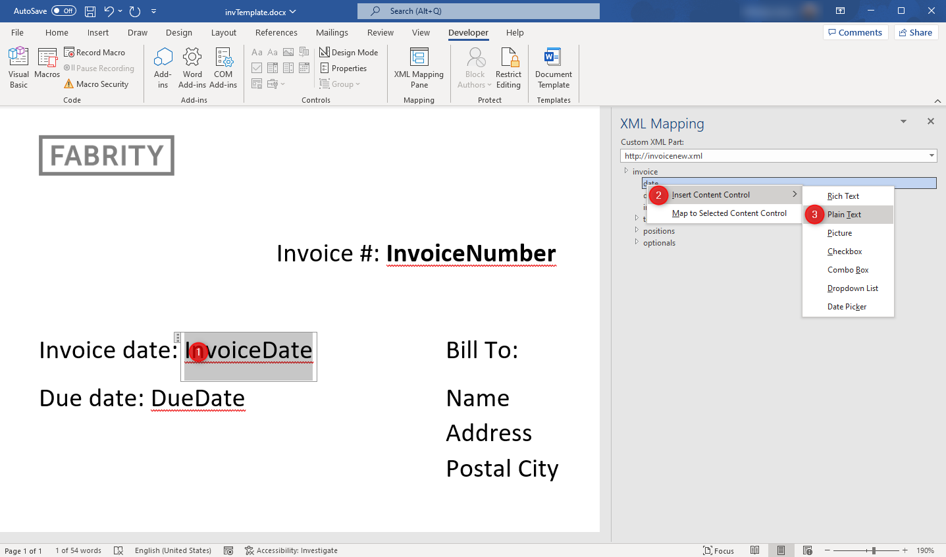The image size is (946, 557).
Task: Insert Plain Text content control from ribbon
Action: point(273,52)
